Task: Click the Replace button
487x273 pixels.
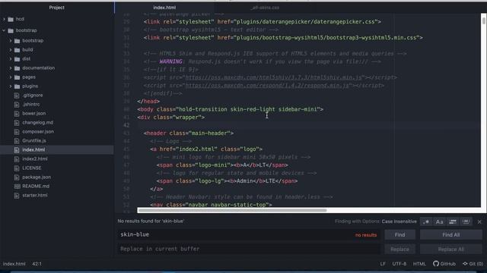Action: point(399,249)
